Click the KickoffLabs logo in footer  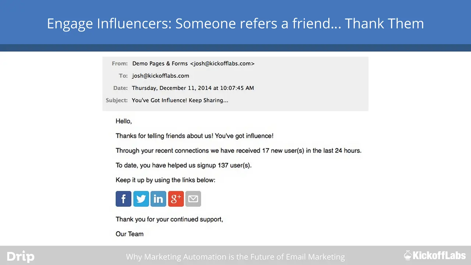pos(435,255)
